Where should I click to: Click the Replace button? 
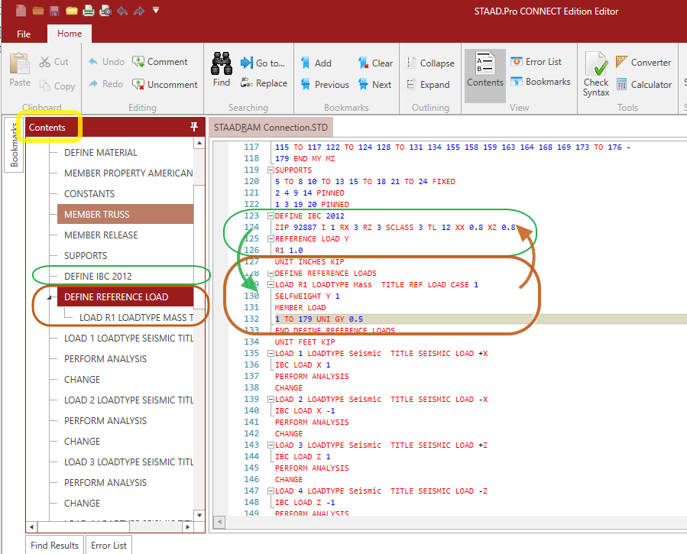pyautogui.click(x=264, y=83)
